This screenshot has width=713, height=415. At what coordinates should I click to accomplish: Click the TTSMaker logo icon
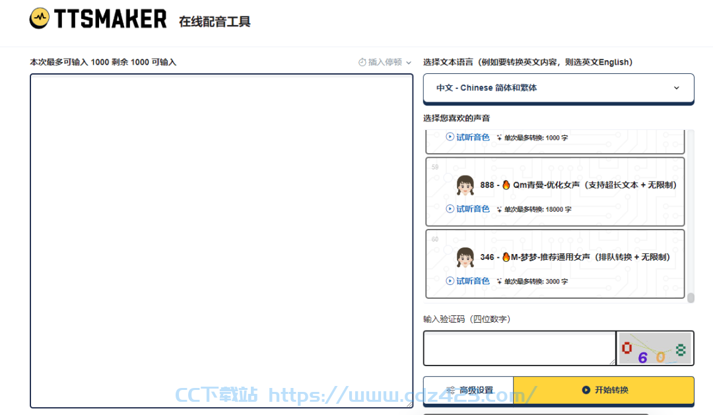coord(40,18)
